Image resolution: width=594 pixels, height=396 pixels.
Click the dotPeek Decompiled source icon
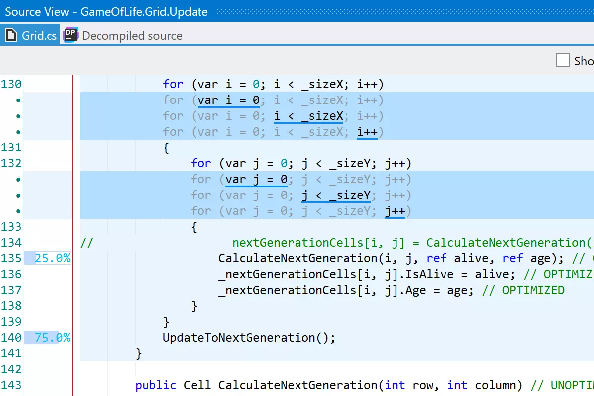(71, 35)
